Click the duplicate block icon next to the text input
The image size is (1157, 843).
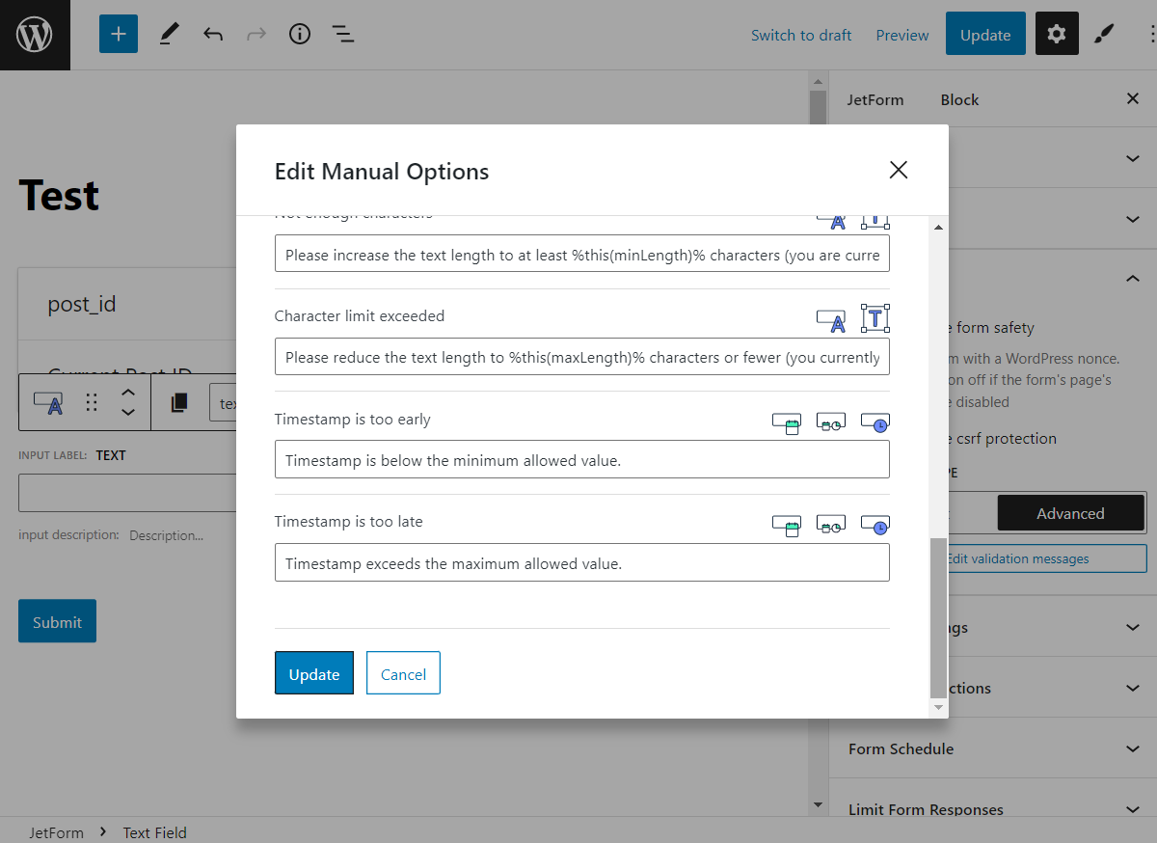pyautogui.click(x=177, y=402)
